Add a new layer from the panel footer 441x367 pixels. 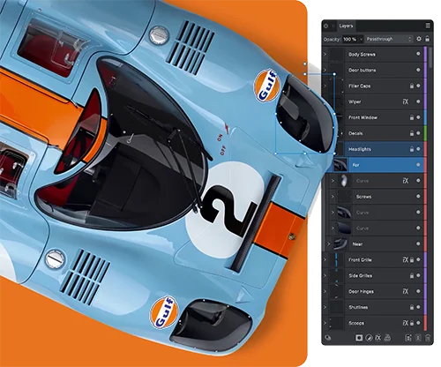tap(408, 338)
